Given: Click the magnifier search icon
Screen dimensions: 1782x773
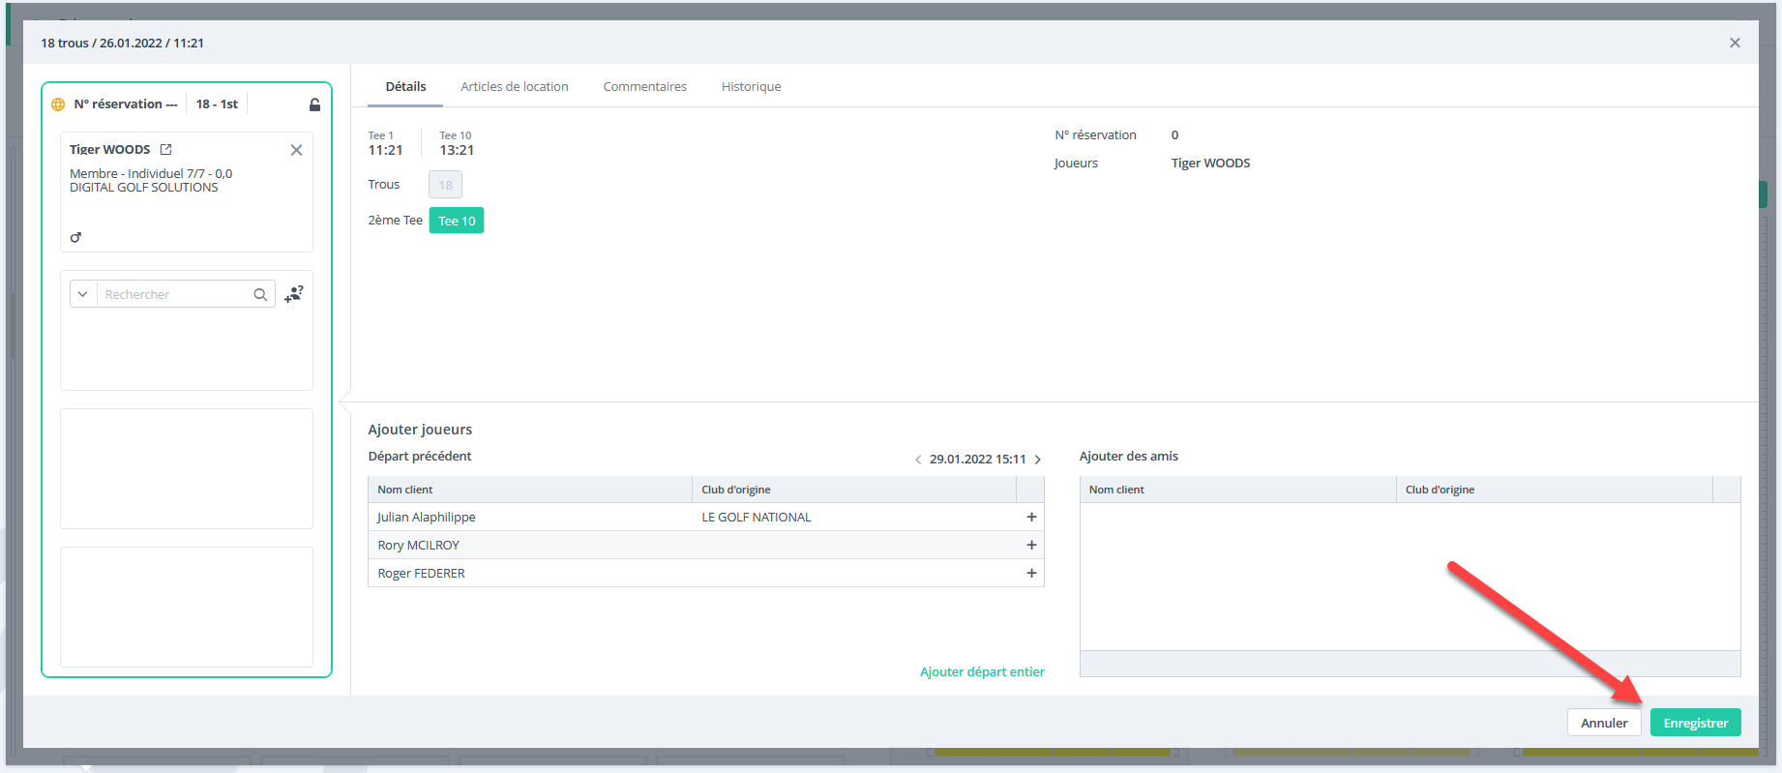Looking at the screenshot, I should coord(260,294).
